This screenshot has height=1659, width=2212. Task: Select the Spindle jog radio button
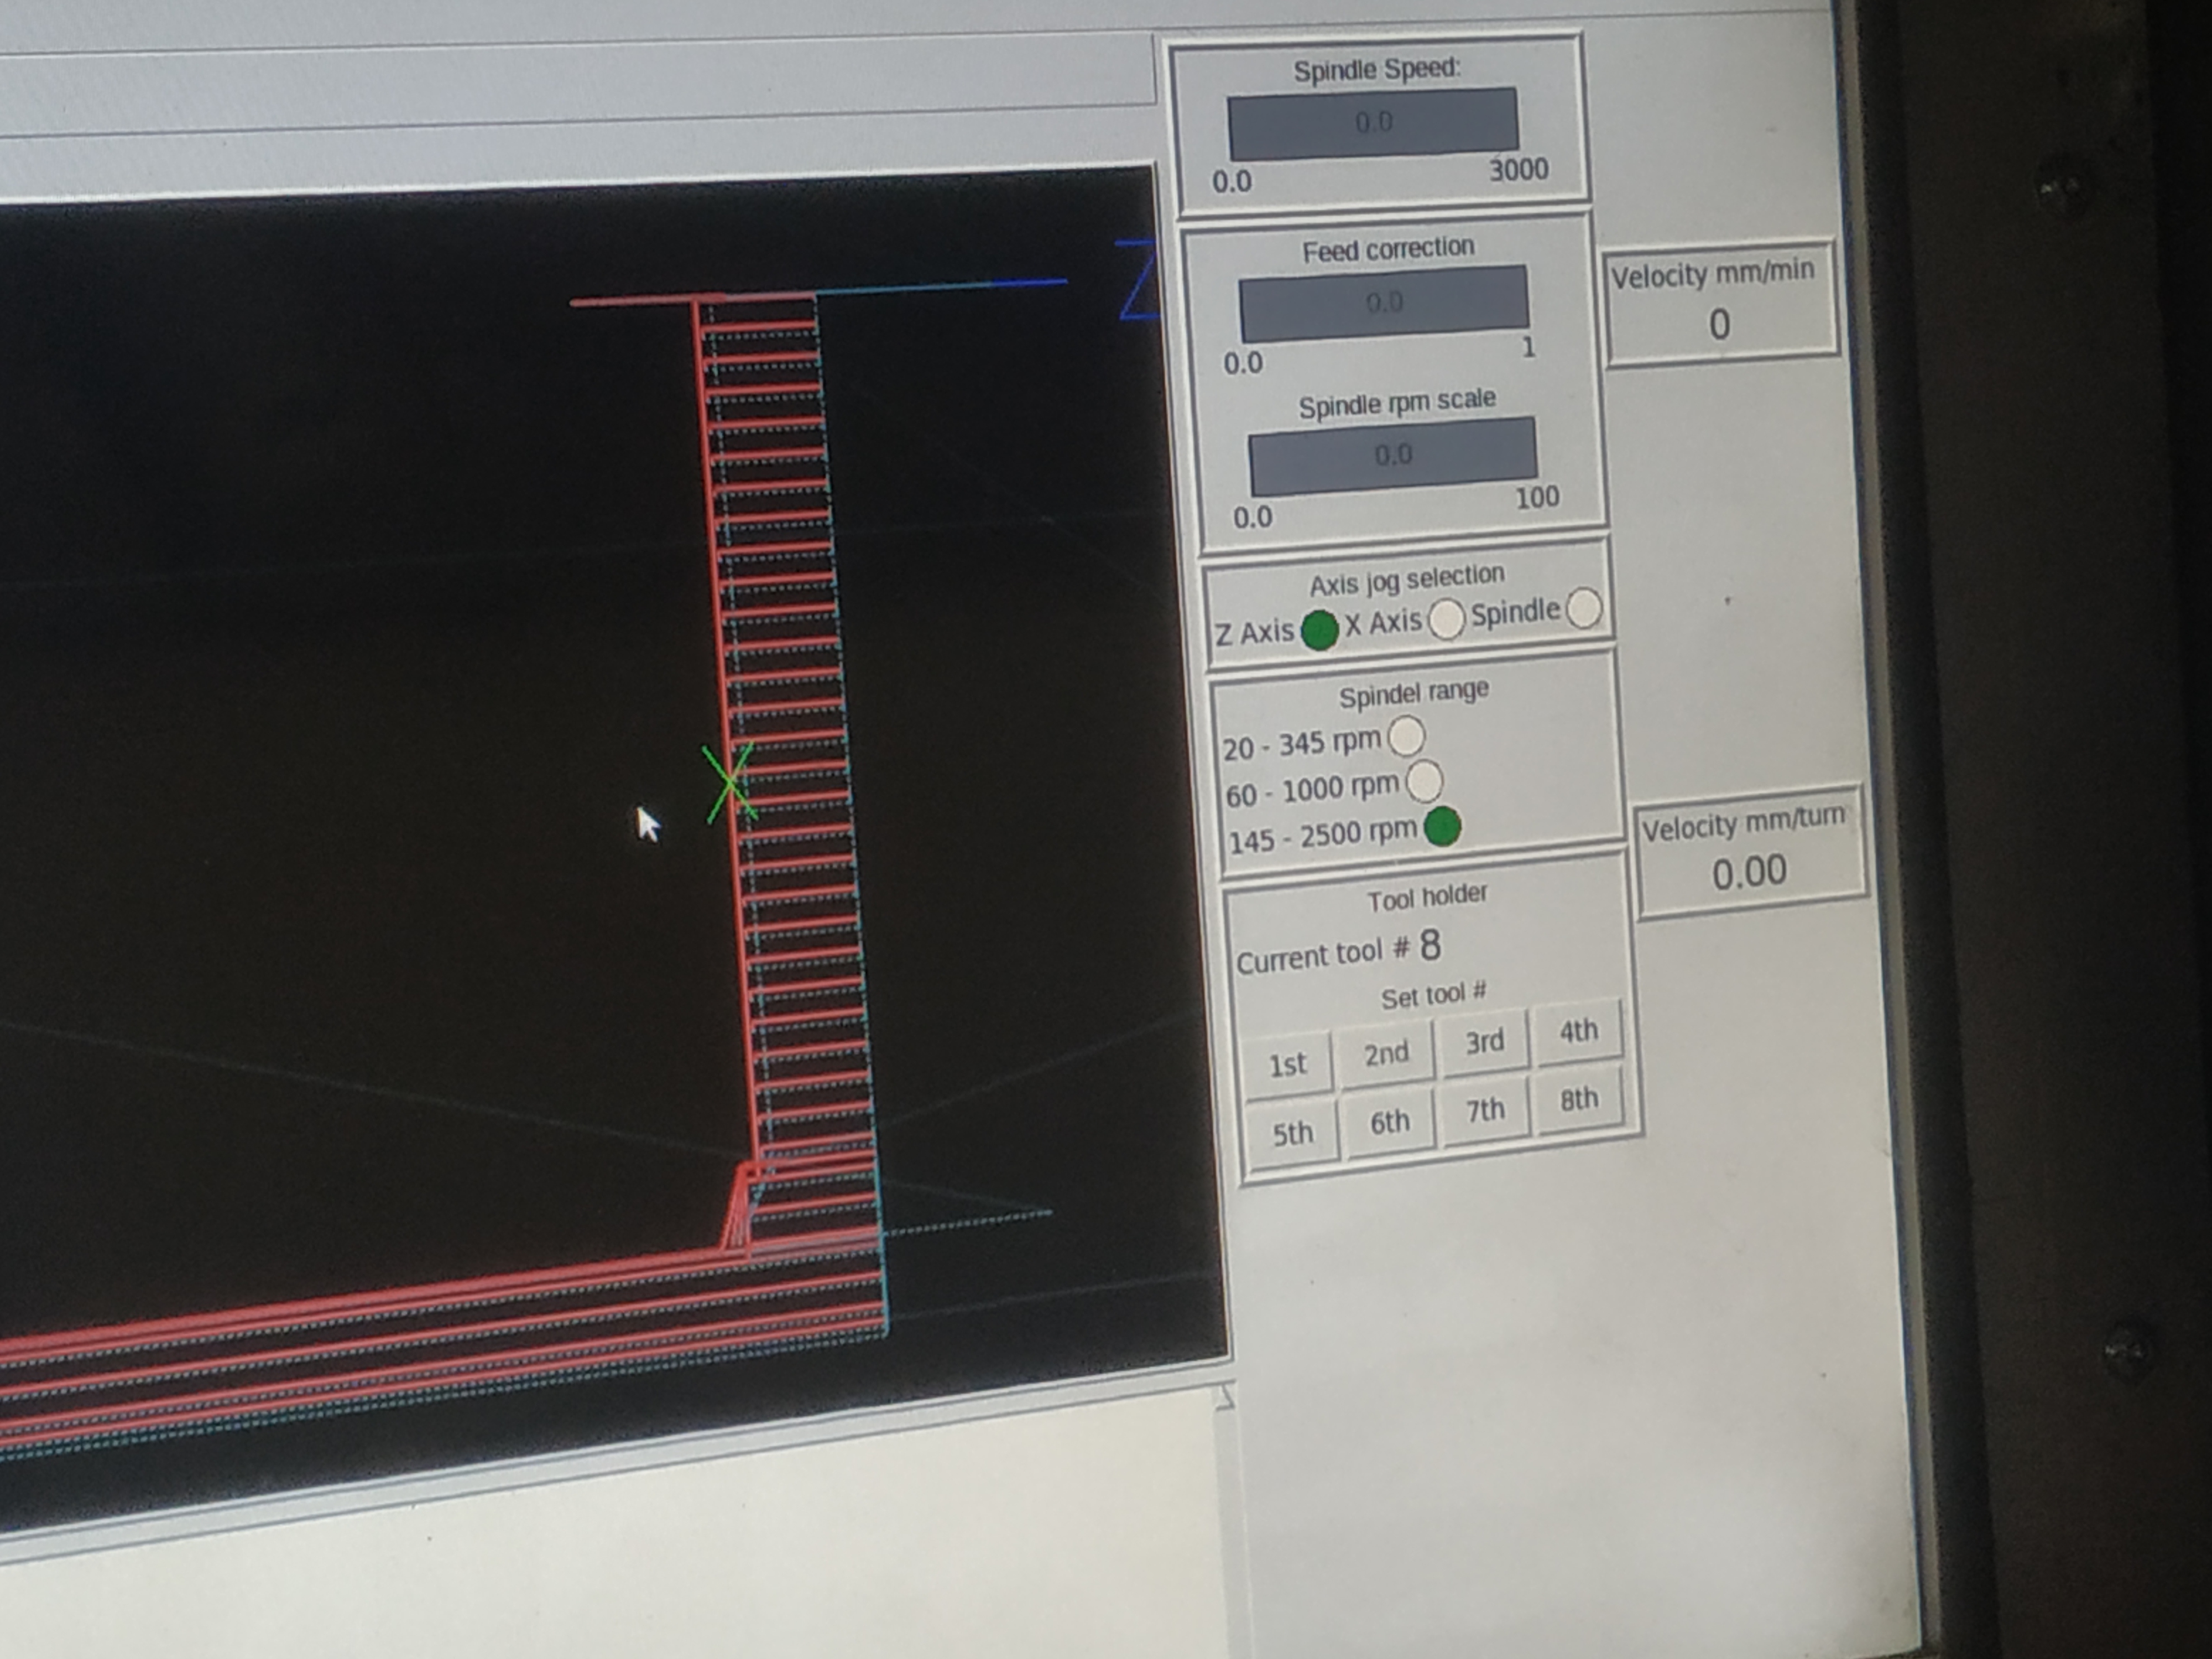coord(1583,608)
